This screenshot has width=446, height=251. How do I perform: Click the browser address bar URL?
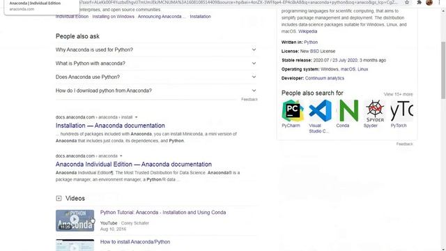tap(239, 2)
